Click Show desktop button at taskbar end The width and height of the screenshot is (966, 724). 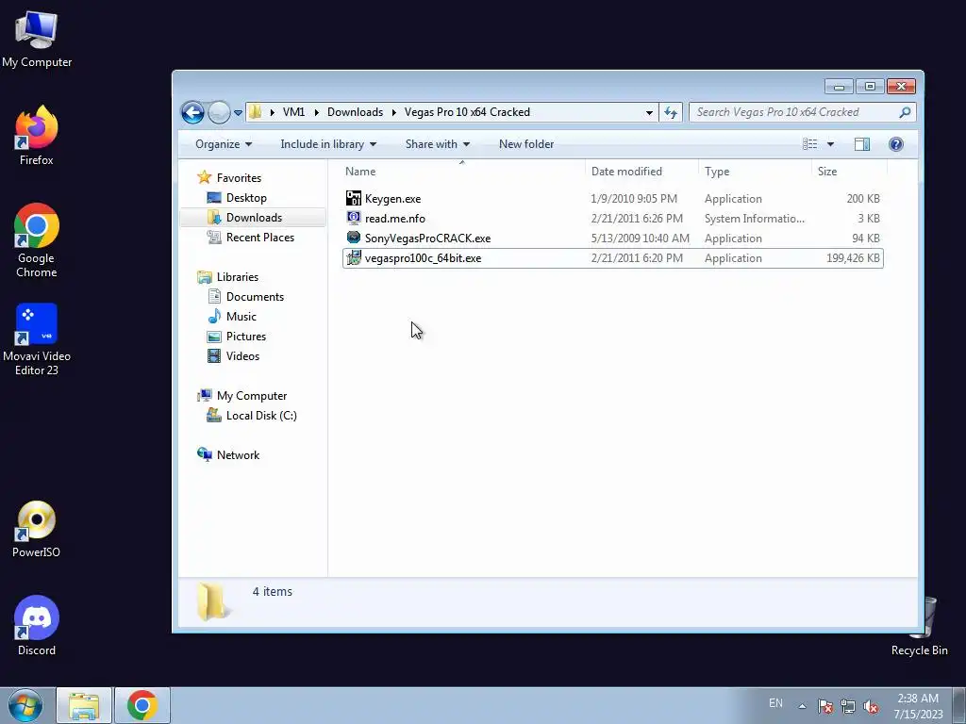[x=959, y=705]
